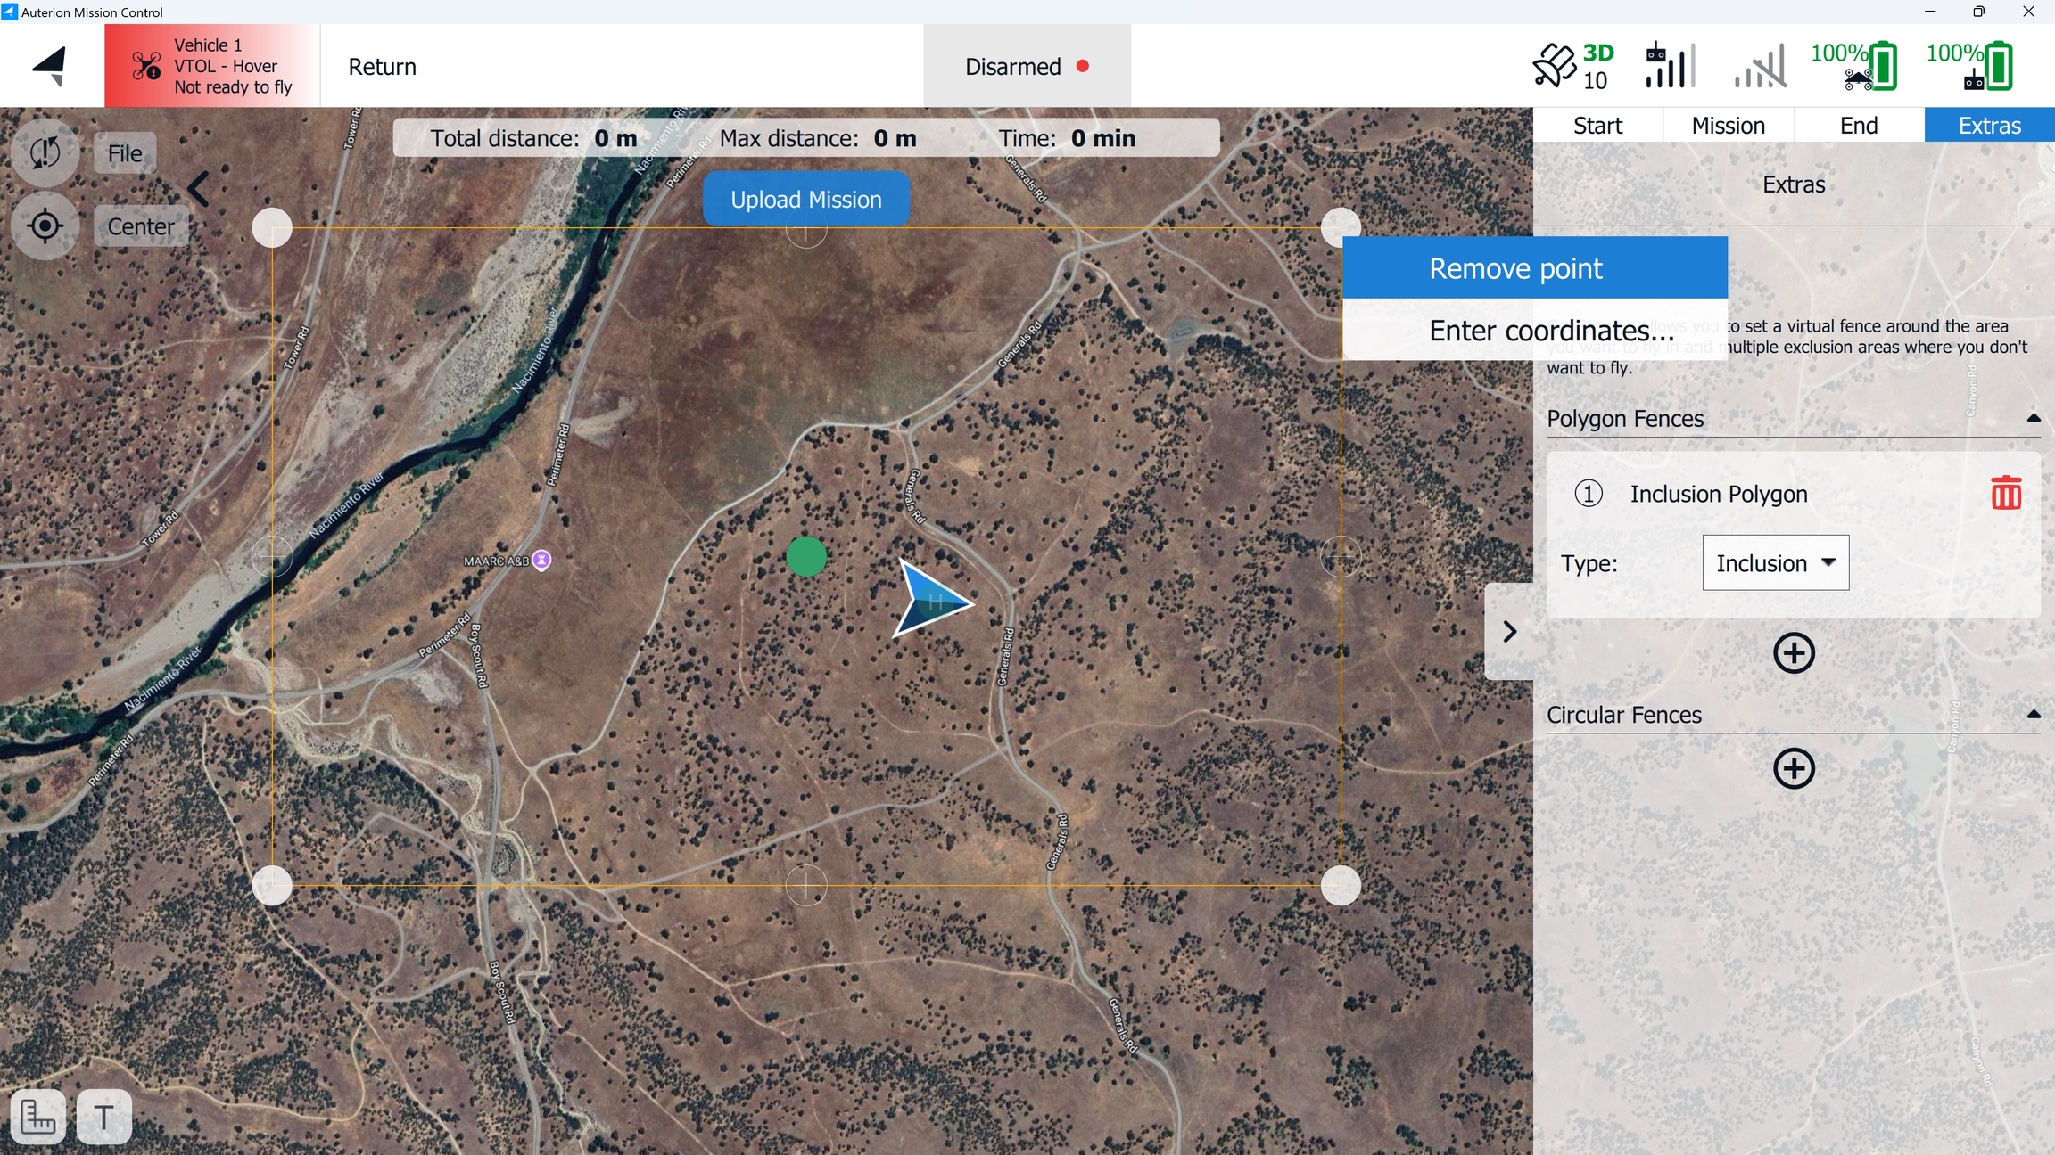Add a new polygon fence
The height and width of the screenshot is (1155, 2055).
[1794, 653]
